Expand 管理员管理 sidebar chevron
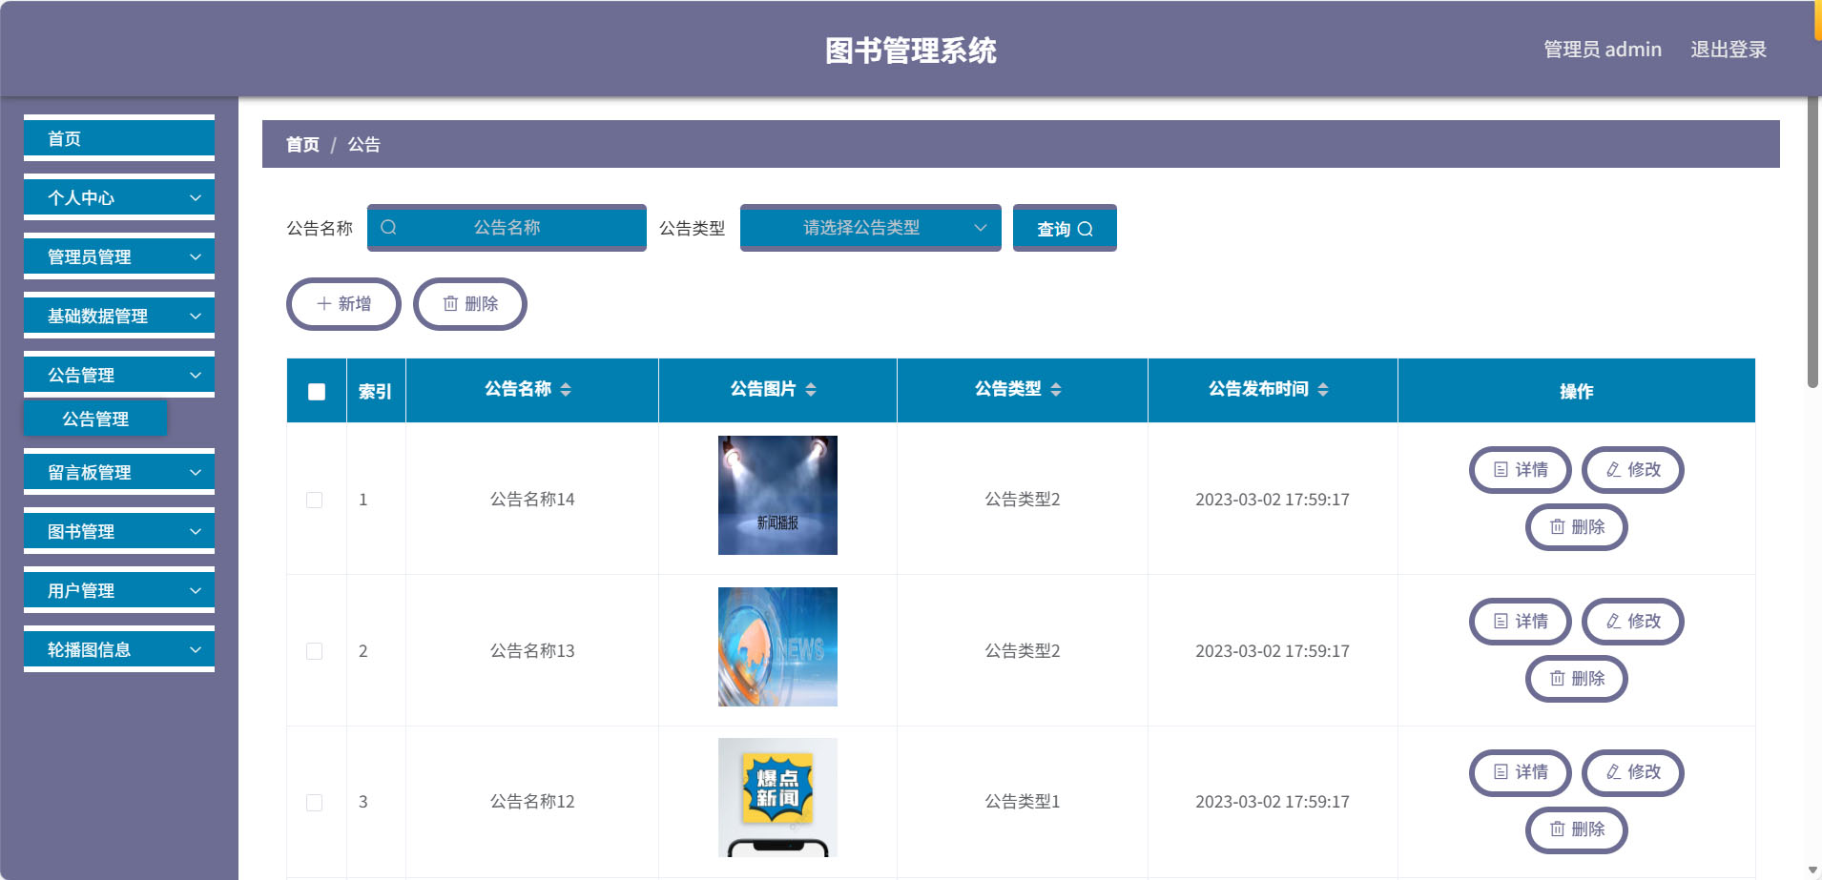The width and height of the screenshot is (1822, 880). (196, 257)
